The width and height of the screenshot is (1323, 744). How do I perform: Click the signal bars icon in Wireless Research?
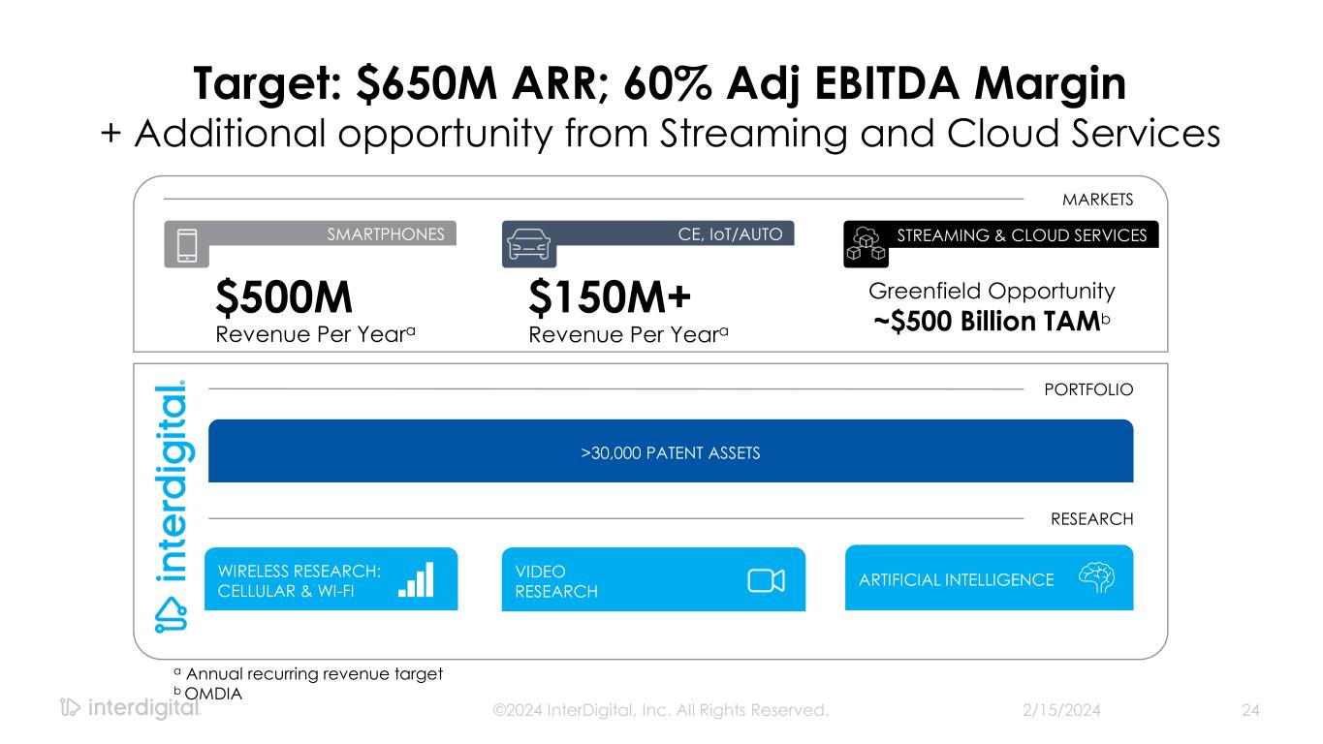417,579
